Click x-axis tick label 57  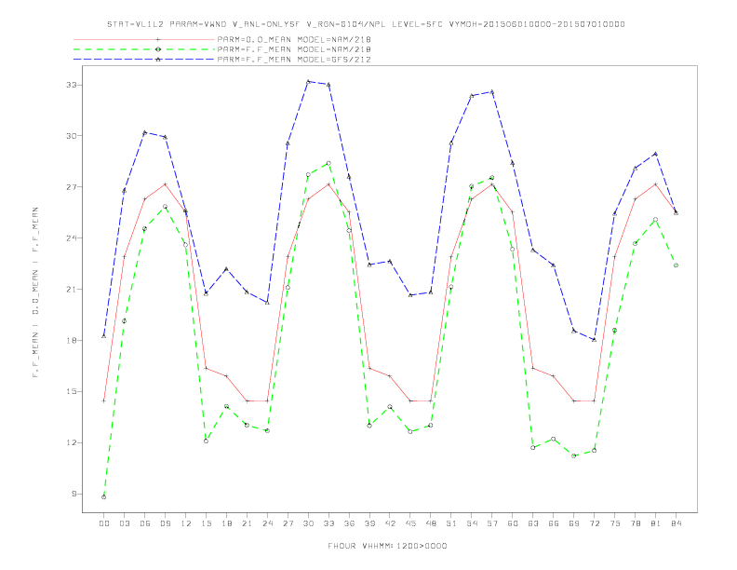click(492, 523)
